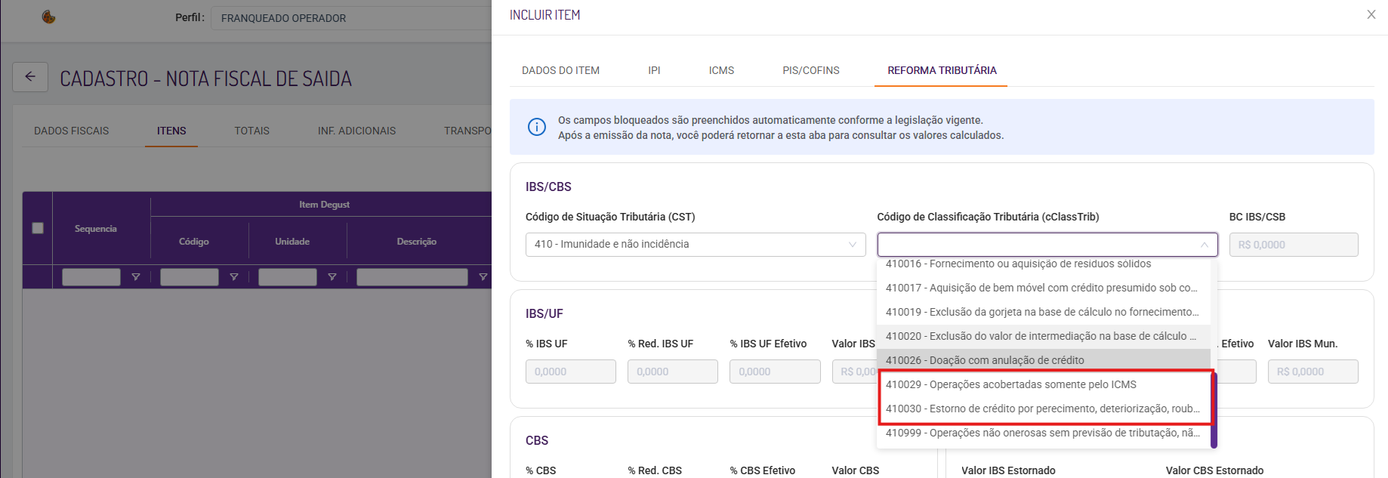The width and height of the screenshot is (1388, 478).
Task: Click the Sequencia column filter icon
Action: pos(136,277)
